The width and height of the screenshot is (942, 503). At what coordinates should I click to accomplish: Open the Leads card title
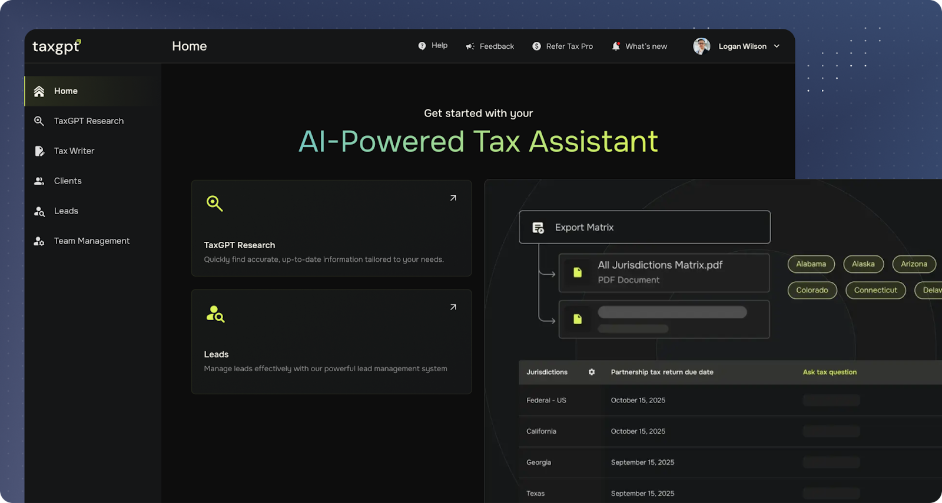coord(216,355)
